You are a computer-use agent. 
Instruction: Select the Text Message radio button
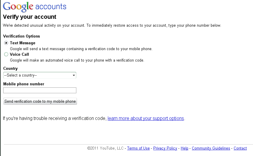pyautogui.click(x=6, y=43)
